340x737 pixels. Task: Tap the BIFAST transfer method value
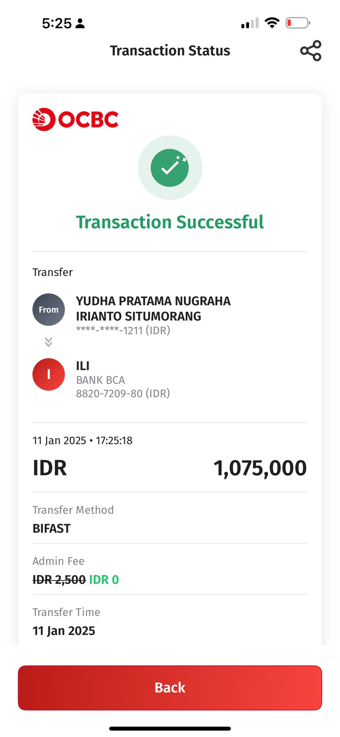click(51, 528)
